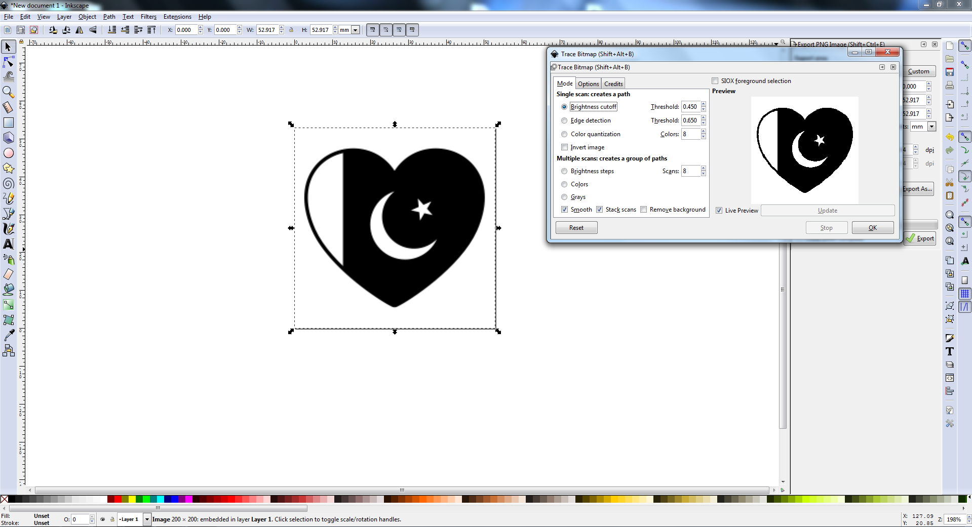Image resolution: width=972 pixels, height=527 pixels.
Task: Enable SIOX foreground selection checkbox
Action: [715, 81]
